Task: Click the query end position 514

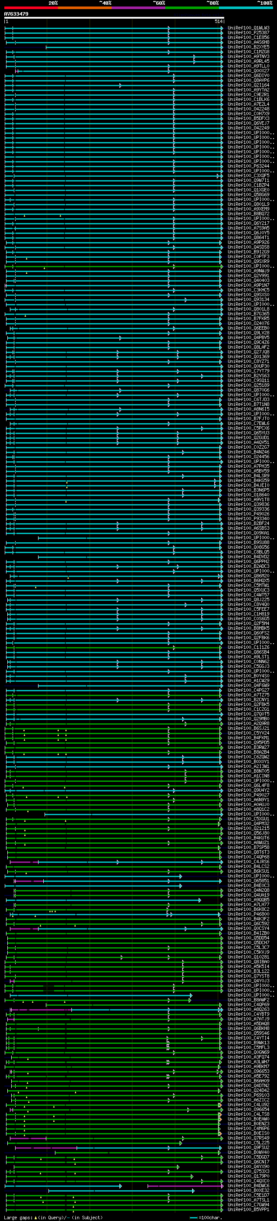Action: (x=218, y=22)
